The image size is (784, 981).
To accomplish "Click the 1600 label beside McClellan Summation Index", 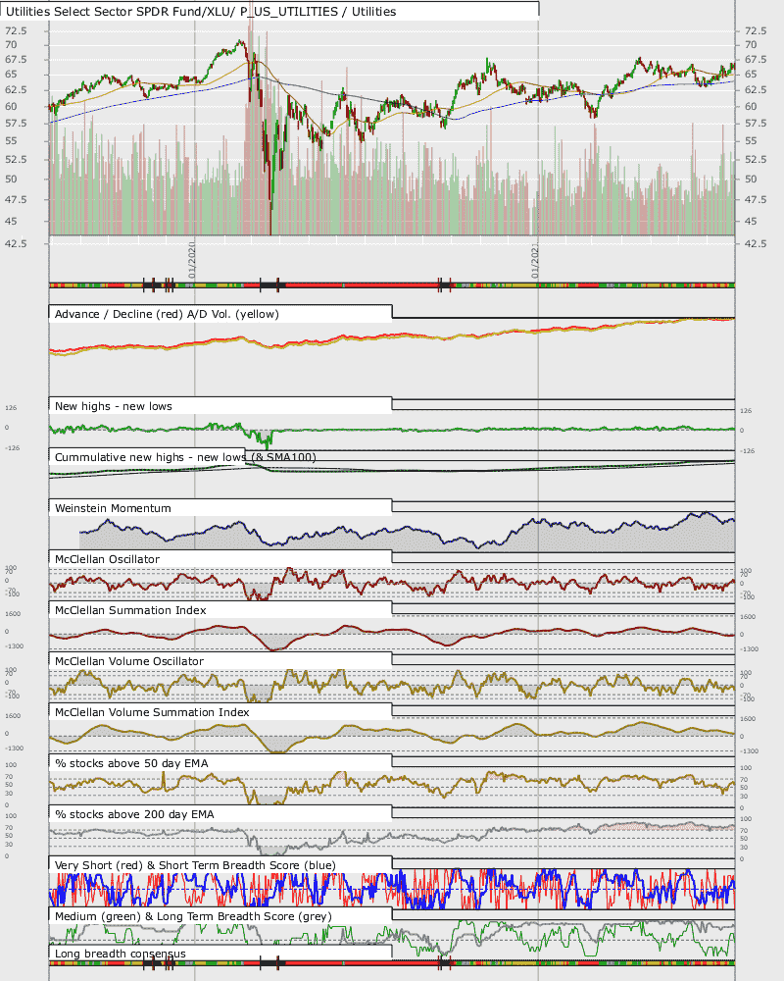I will [13, 614].
